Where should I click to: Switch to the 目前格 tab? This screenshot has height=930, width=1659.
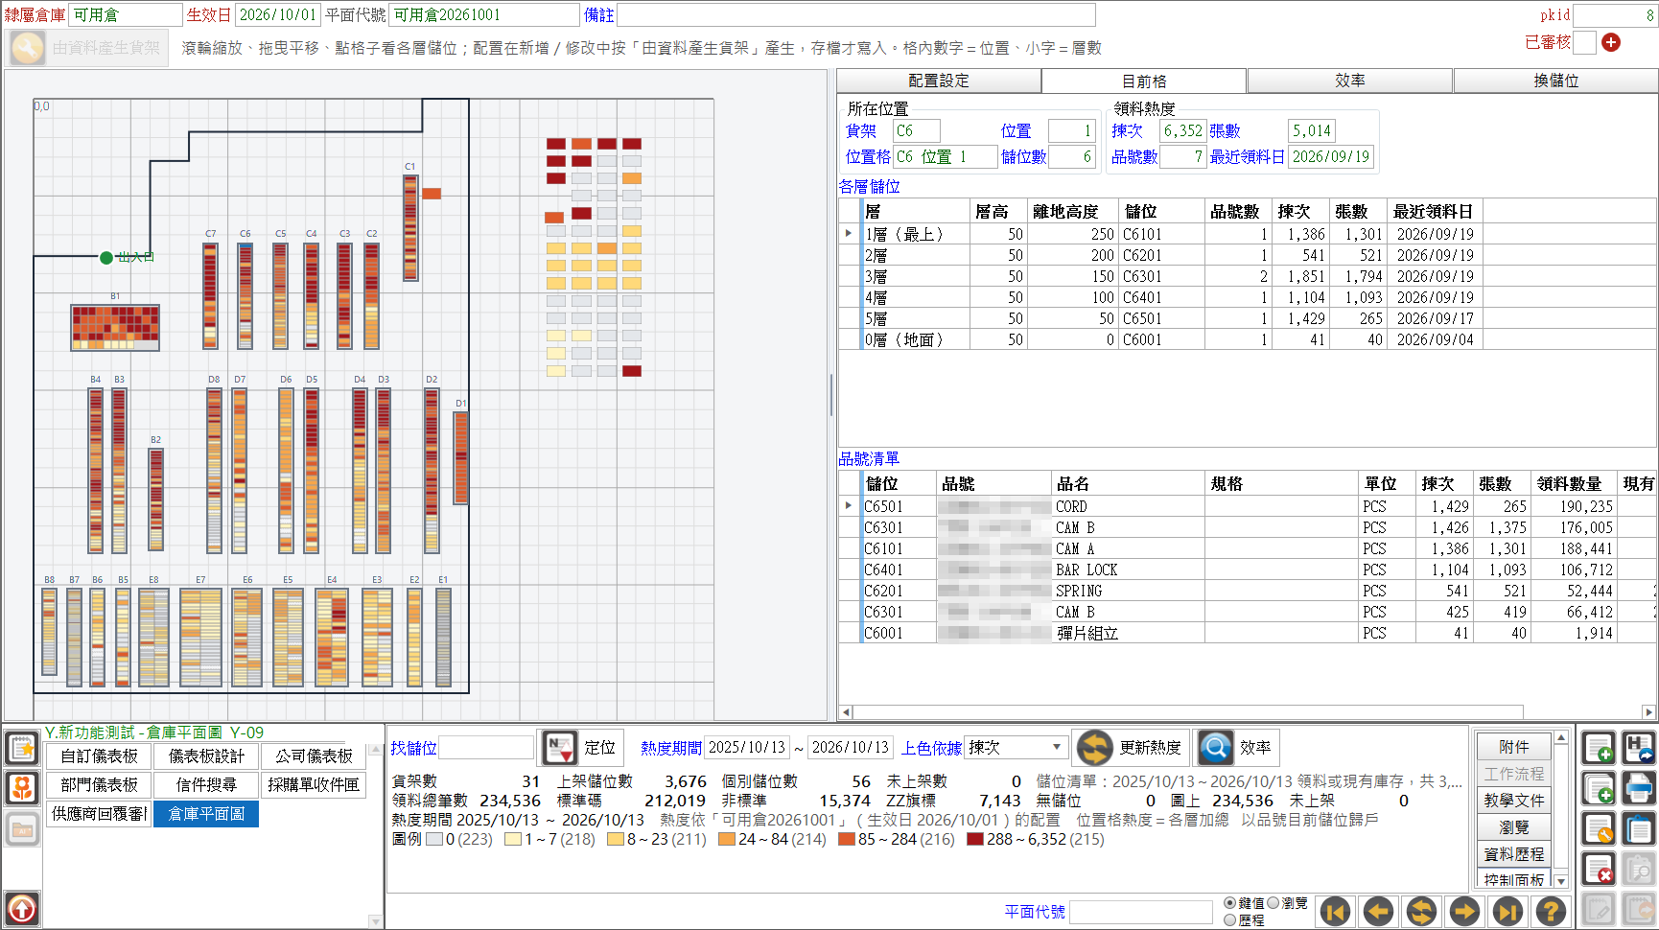[x=1144, y=81]
